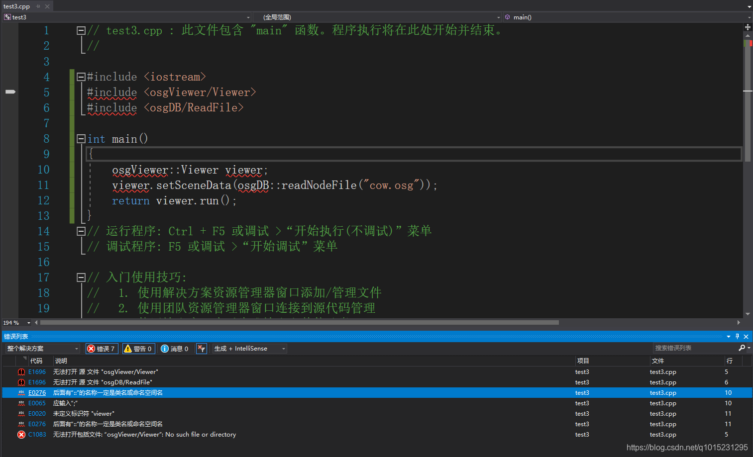Click the IntelliSense error icon of osgViewer/Viewer row
Screen dimensions: 753x457
[x=21, y=372]
